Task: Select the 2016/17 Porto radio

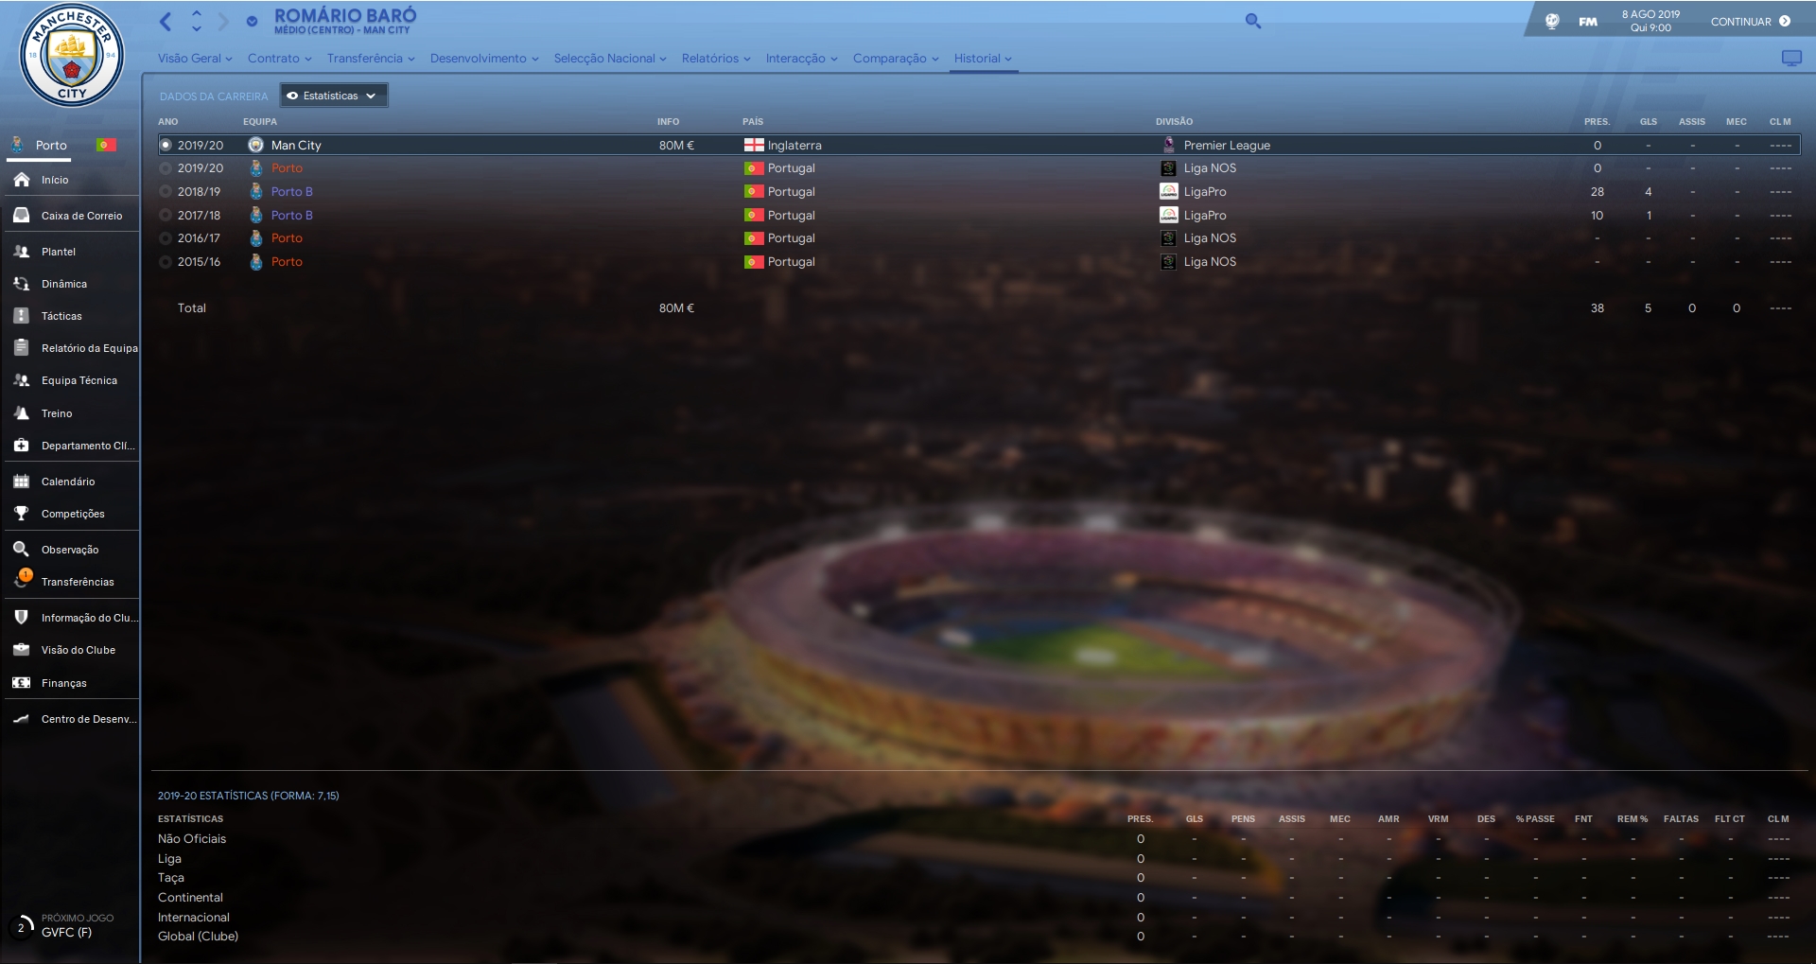Action: (x=166, y=238)
